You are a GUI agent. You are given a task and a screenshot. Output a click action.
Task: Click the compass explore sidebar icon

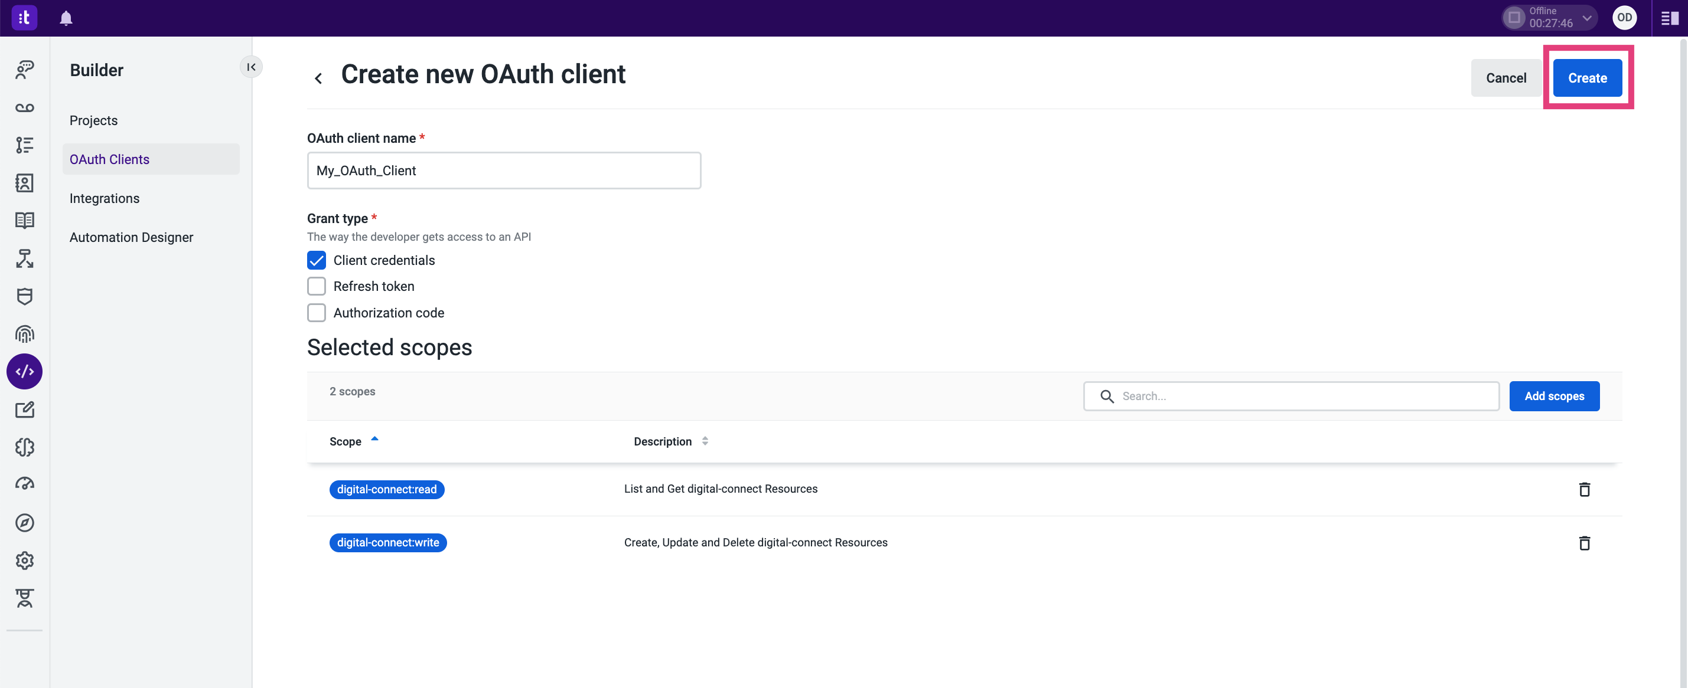24,522
